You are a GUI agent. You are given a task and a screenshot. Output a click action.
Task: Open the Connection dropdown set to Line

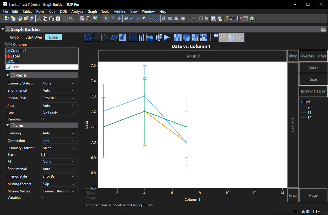coord(59,141)
